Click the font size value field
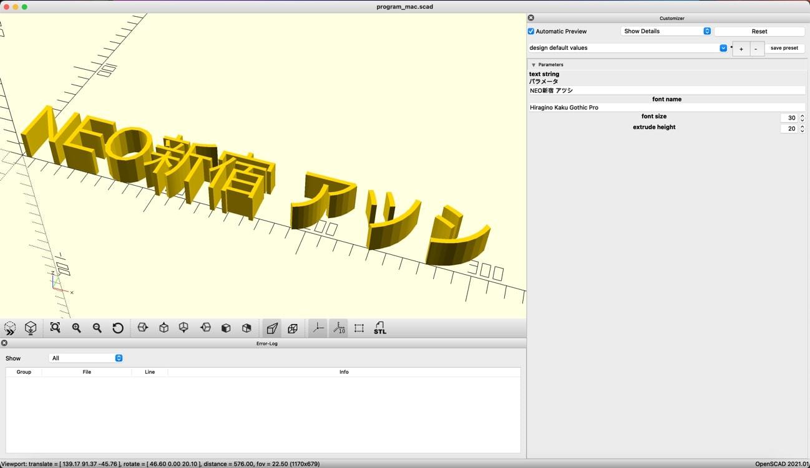The image size is (810, 468). (x=789, y=118)
